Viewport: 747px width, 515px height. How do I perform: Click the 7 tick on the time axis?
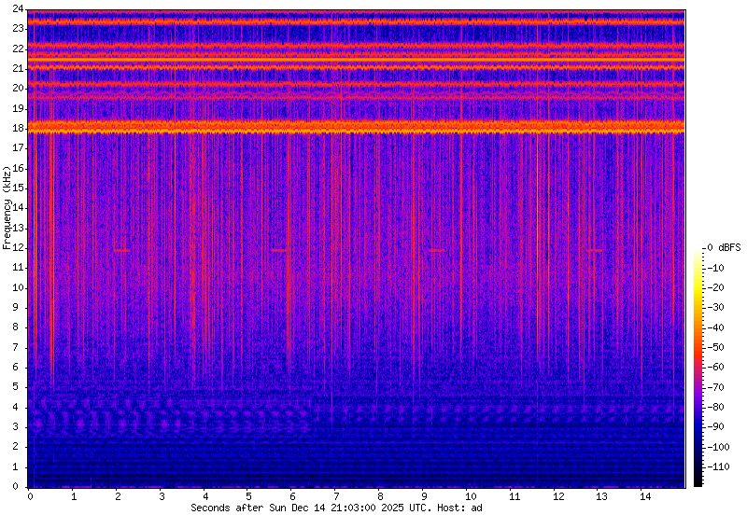tap(337, 496)
